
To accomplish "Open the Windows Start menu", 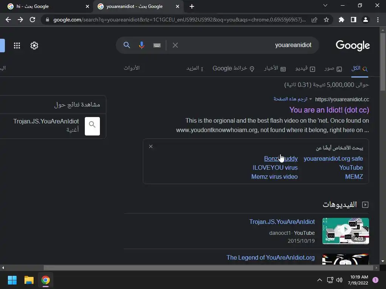I will pyautogui.click(x=12, y=280).
